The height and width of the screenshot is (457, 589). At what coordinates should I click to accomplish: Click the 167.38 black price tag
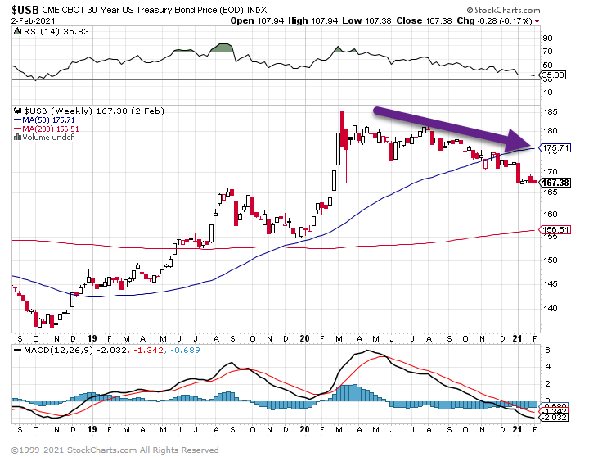(555, 183)
